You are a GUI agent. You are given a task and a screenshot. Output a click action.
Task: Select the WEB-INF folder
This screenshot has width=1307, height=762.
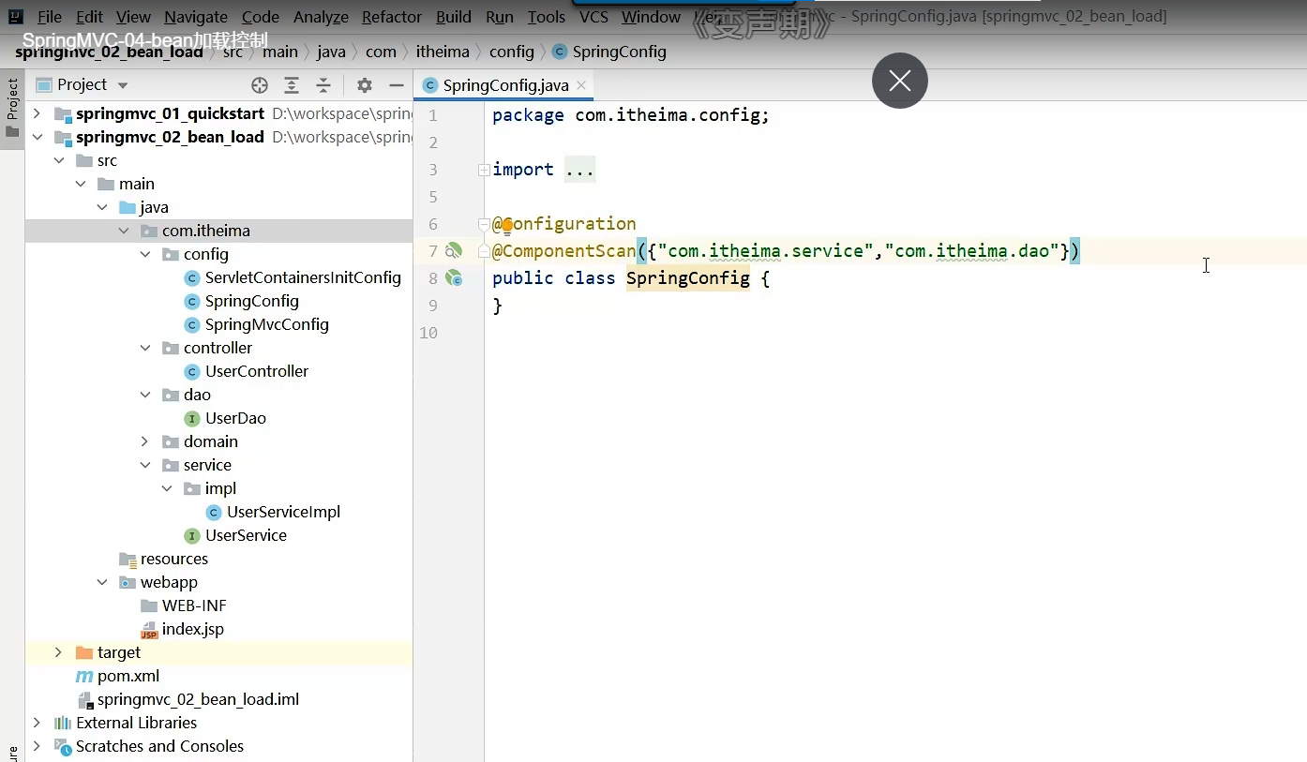(x=194, y=605)
